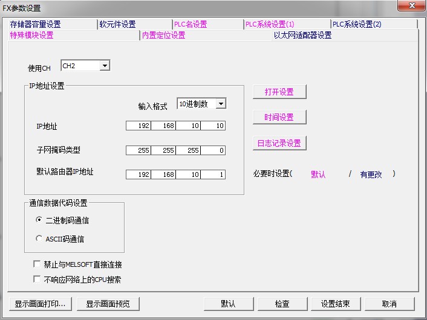Open the 内置定位设置 tab
Screen dimensions: 427x320
pyautogui.click(x=163, y=35)
